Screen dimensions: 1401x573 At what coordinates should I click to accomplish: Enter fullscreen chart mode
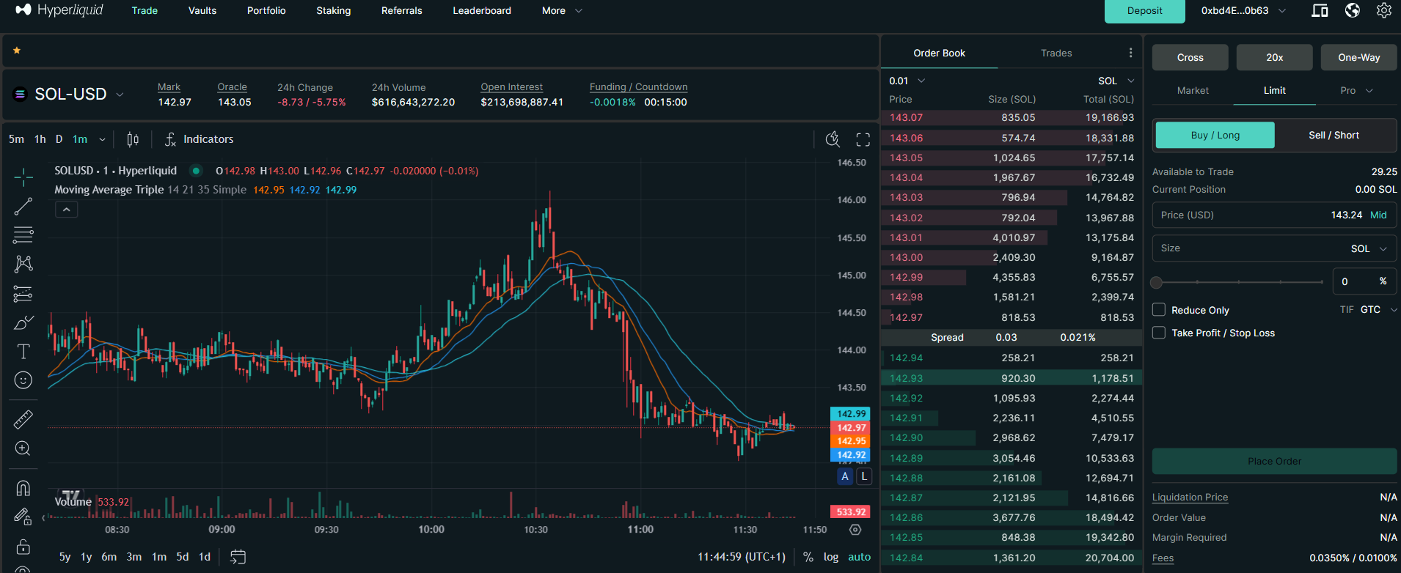863,139
